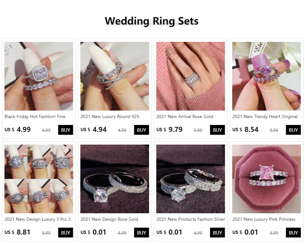This screenshot has height=245, width=305.
Task: Click the crossover ring product photo
Action: tap(115, 76)
